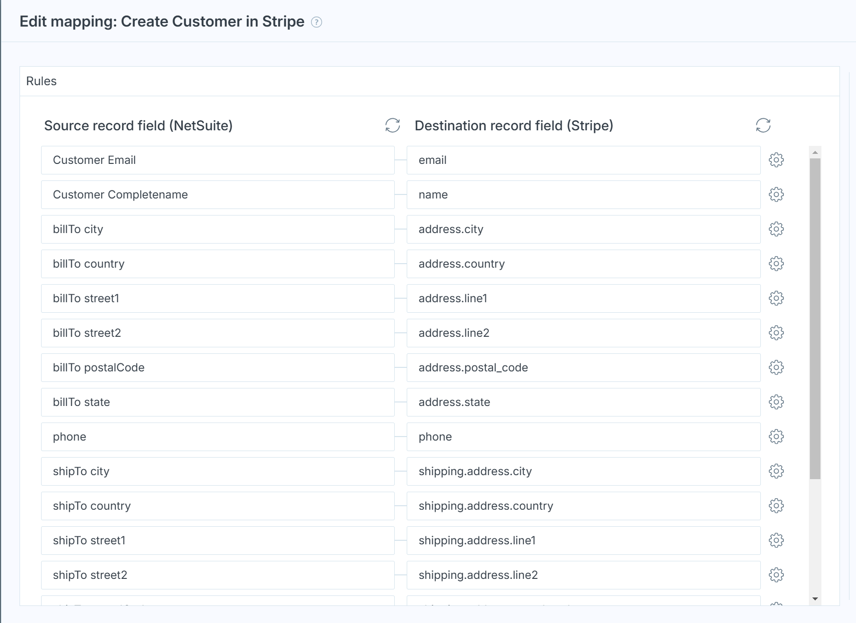Select the billTo street1 source field

[x=217, y=299]
